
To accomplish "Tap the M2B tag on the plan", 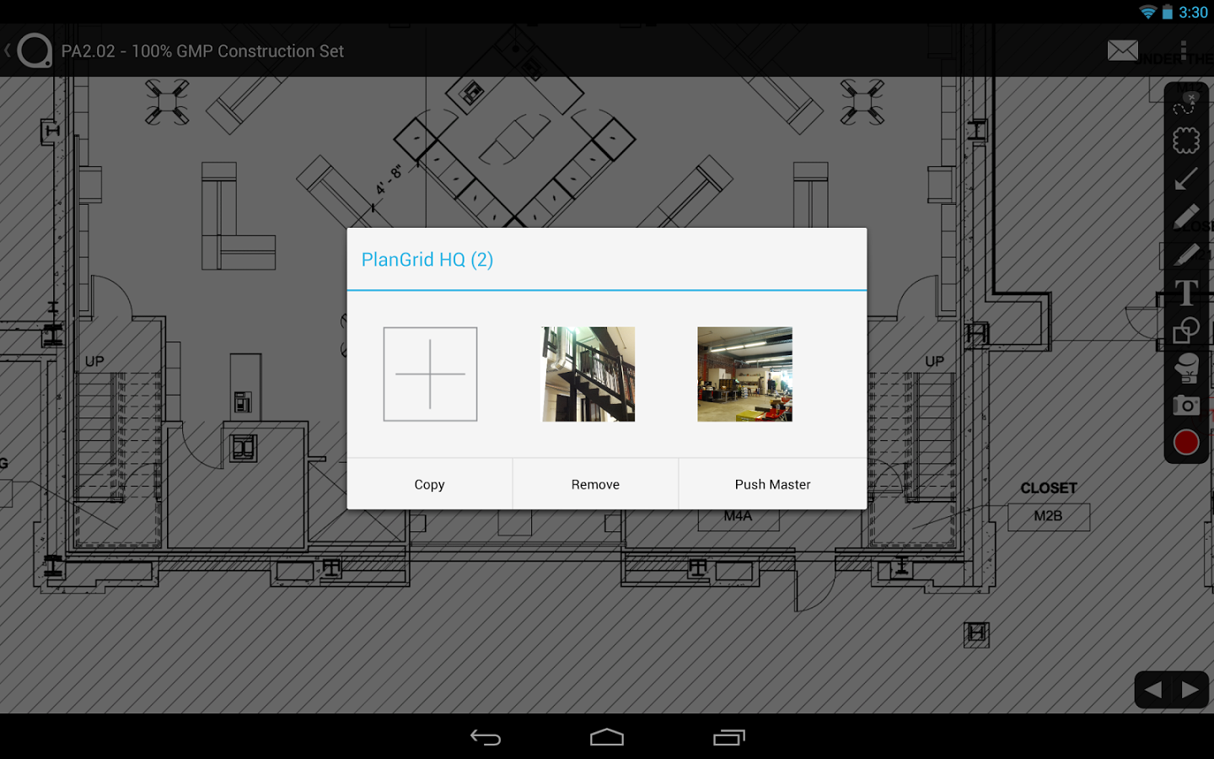I will (x=1048, y=516).
